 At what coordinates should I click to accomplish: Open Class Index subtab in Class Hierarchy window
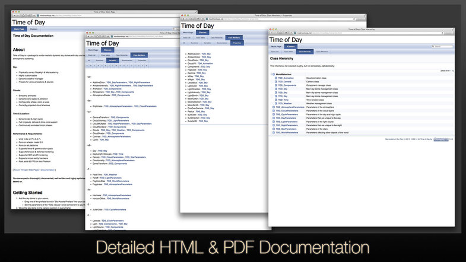[x=289, y=52]
